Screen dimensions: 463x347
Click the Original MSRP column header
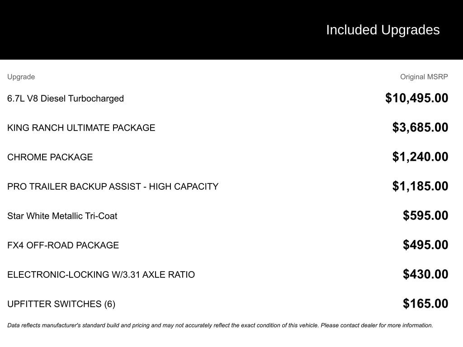[x=424, y=77]
